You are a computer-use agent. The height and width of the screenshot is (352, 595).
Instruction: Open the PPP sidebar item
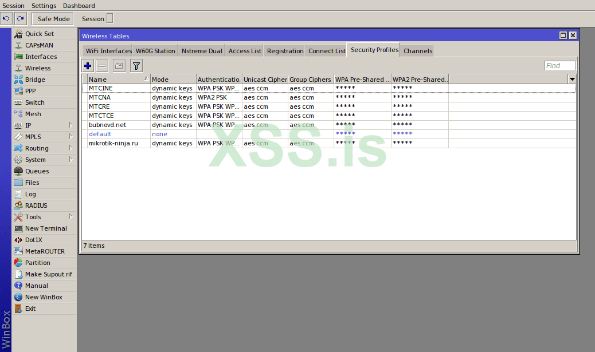pos(44,91)
